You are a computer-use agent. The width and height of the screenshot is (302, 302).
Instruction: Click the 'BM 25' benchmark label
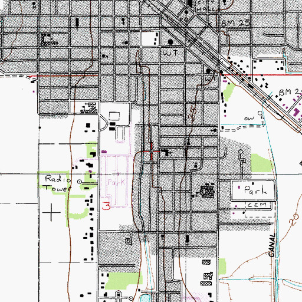(x=235, y=23)
